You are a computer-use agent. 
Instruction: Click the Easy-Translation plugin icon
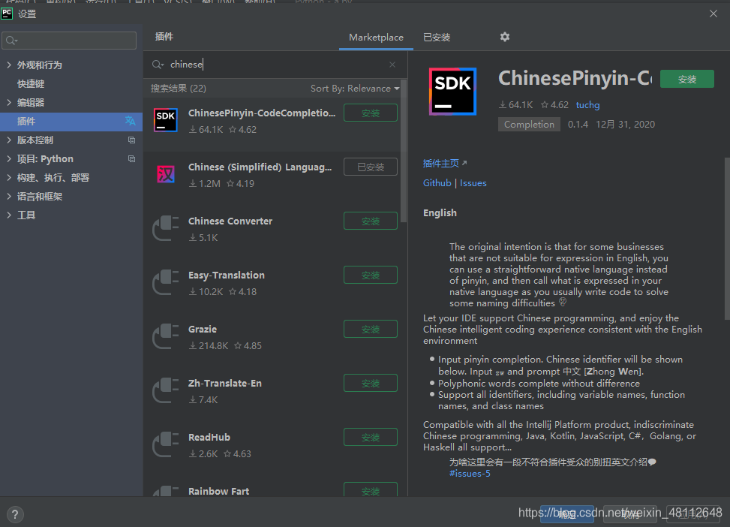(x=166, y=282)
